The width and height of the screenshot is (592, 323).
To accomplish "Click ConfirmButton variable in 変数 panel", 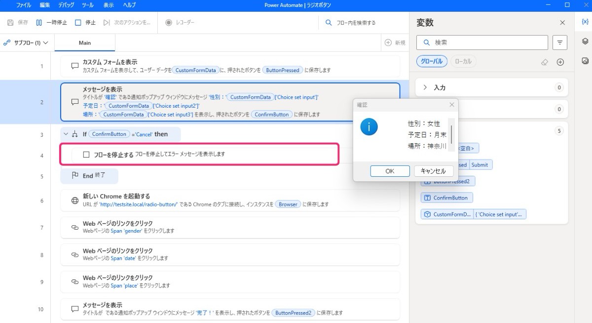I will pos(447,198).
